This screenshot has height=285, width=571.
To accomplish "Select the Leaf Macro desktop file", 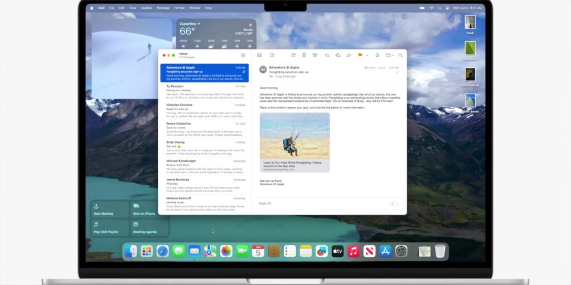I will pyautogui.click(x=470, y=51).
